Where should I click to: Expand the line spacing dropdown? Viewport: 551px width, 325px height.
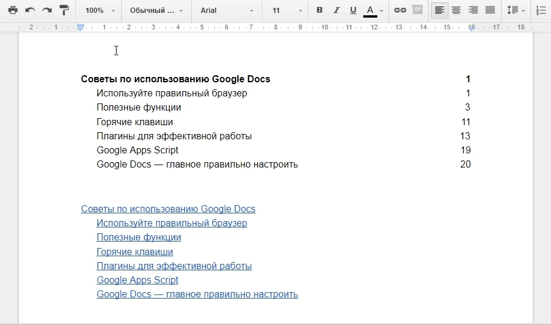516,11
